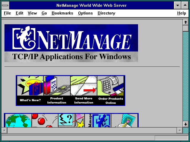Click the Order Products Online register icon
This screenshot has height=142, width=190.
point(110,86)
